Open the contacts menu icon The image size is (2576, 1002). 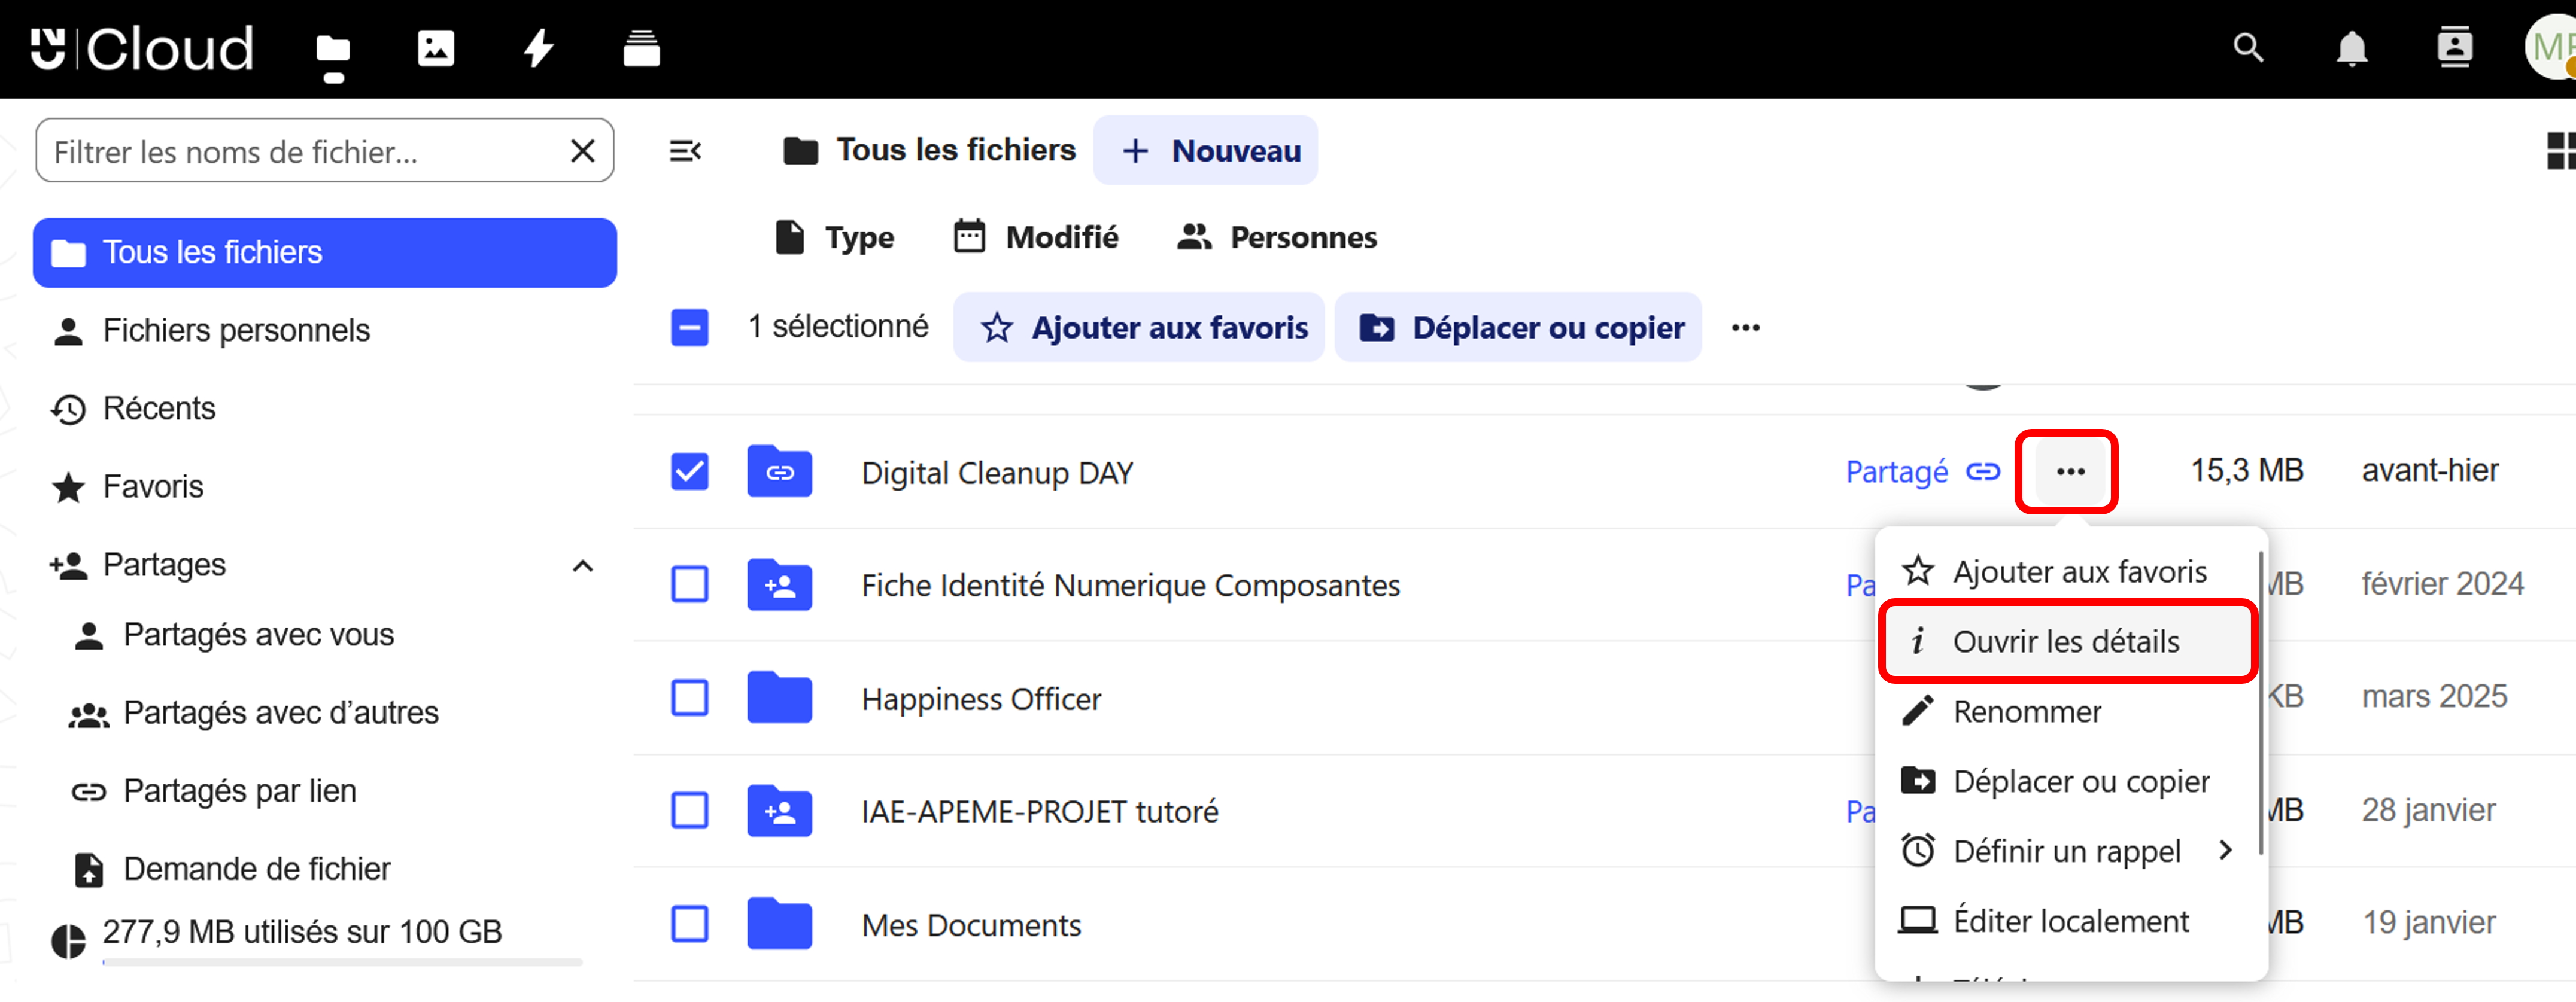pyautogui.click(x=2455, y=48)
